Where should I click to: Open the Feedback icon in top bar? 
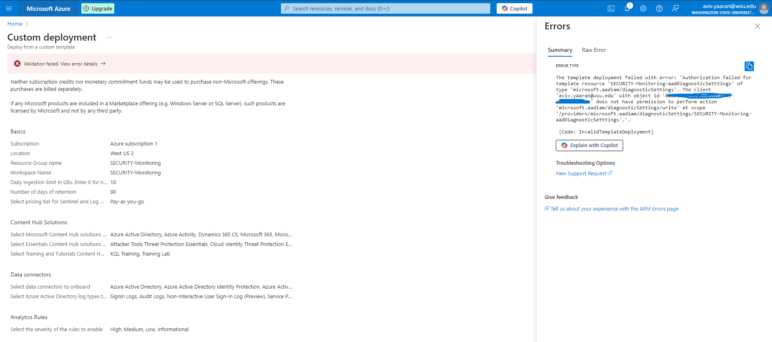(675, 8)
